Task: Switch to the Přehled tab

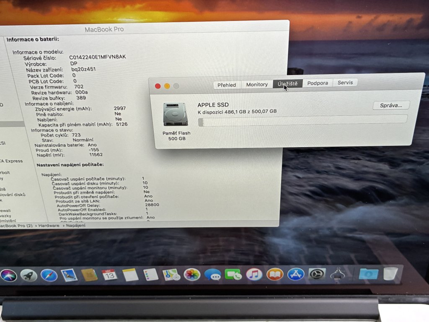Action: pyautogui.click(x=227, y=85)
